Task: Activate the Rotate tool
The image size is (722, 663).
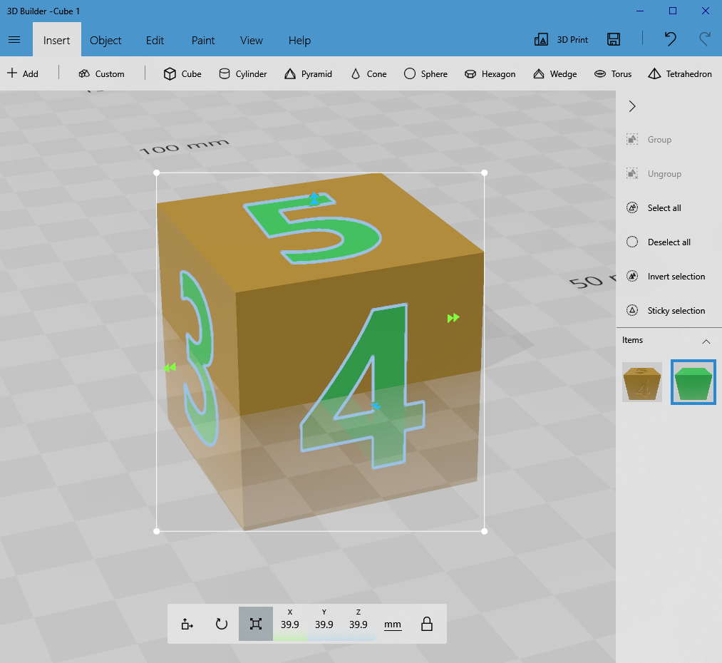Action: (222, 624)
